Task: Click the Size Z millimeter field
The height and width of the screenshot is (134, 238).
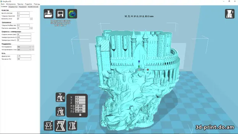Action: [x=80, y=111]
